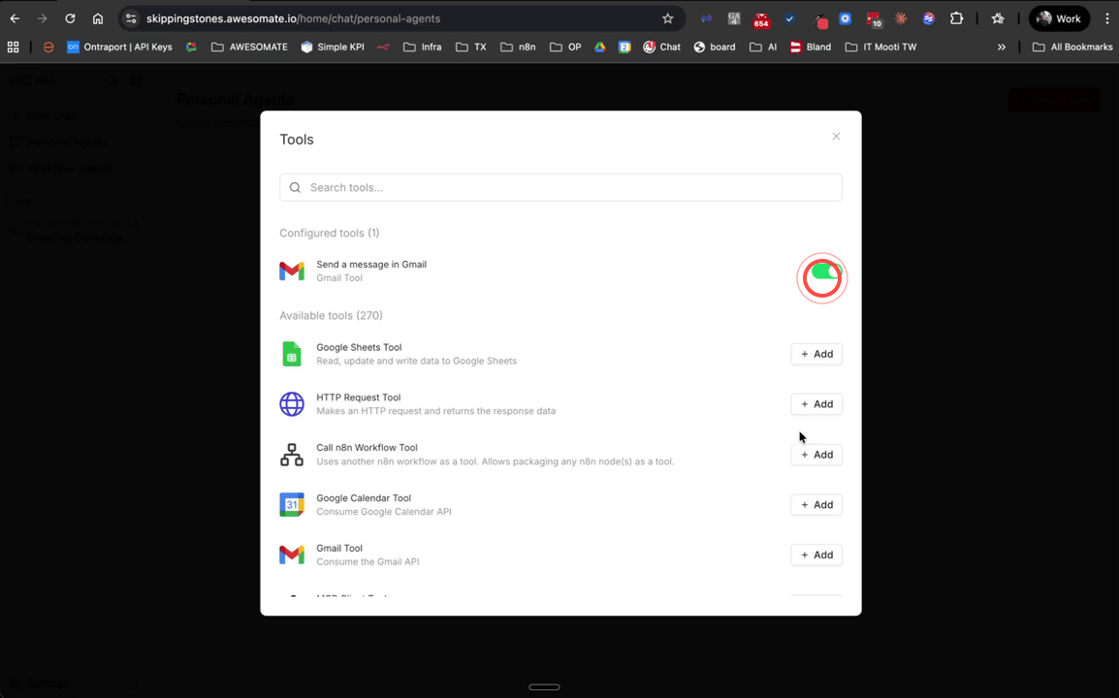Screen dimensions: 1119x698
Task: Open the Chrome extensions puzzle icon
Action: pyautogui.click(x=955, y=18)
